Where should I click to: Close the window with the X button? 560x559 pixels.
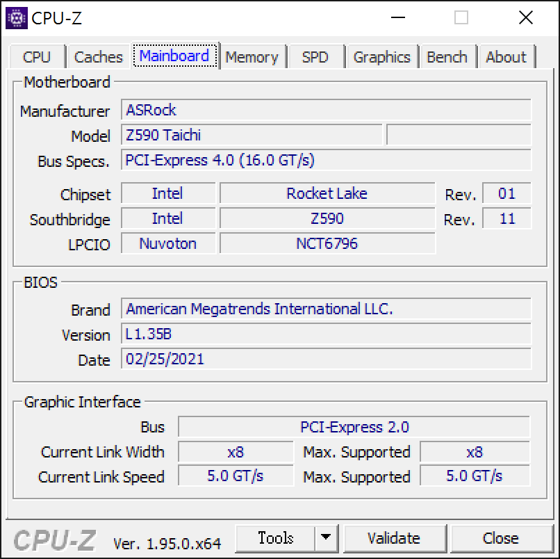526,17
